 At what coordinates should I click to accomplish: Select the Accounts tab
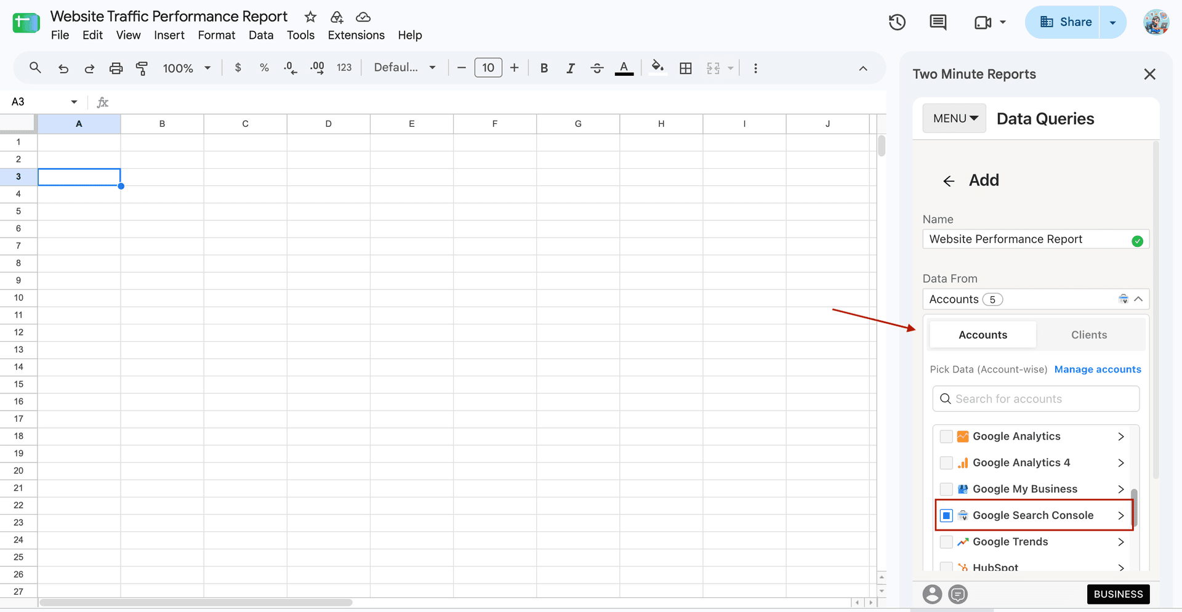(x=983, y=335)
